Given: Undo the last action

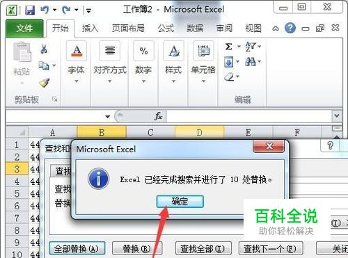Looking at the screenshot, I should [x=45, y=10].
